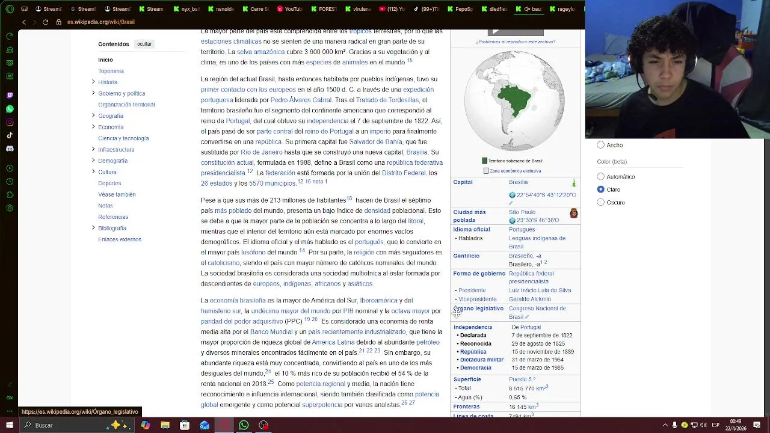Open the Windows Start menu
Viewport: 770px width, 433px height.
(x=9, y=425)
